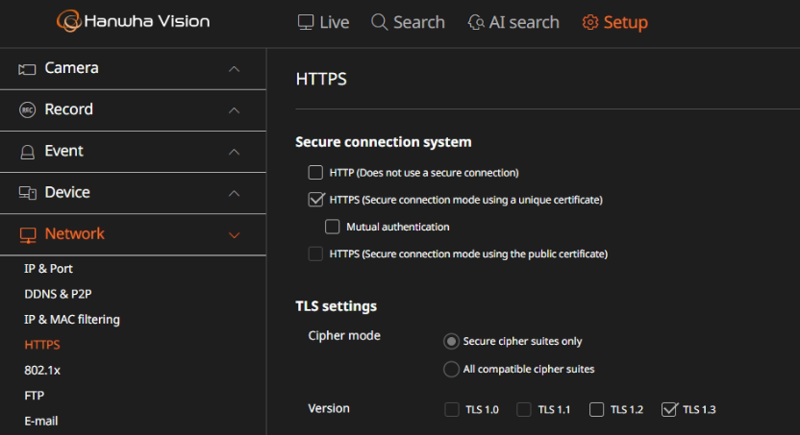Check the TLS 1.1 checkbox

(524, 409)
